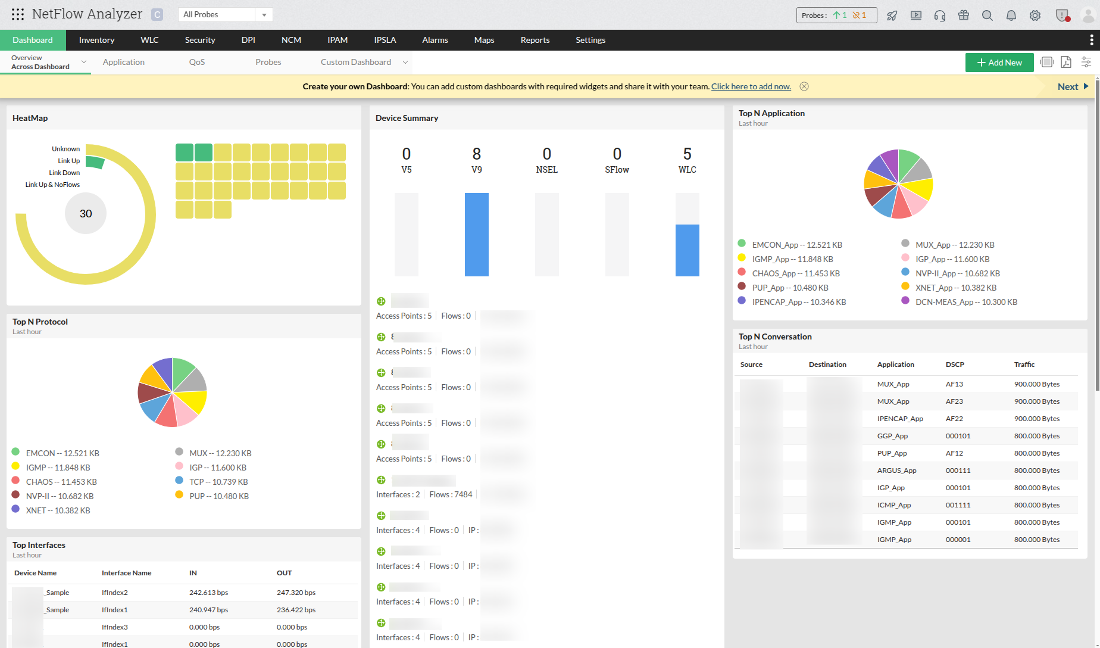The width and height of the screenshot is (1100, 648).
Task: Open the Inventory tab
Action: point(96,40)
